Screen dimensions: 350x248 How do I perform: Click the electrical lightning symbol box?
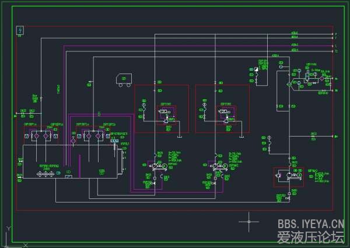click(20, 30)
